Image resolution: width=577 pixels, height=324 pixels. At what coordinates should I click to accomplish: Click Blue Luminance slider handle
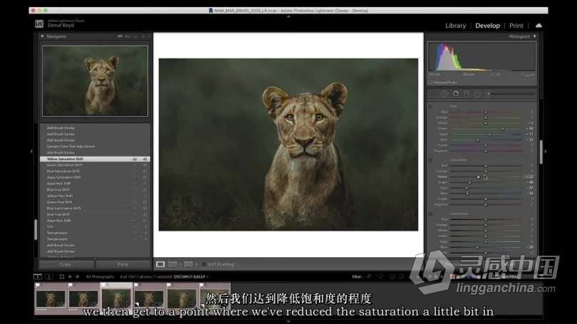(477, 247)
